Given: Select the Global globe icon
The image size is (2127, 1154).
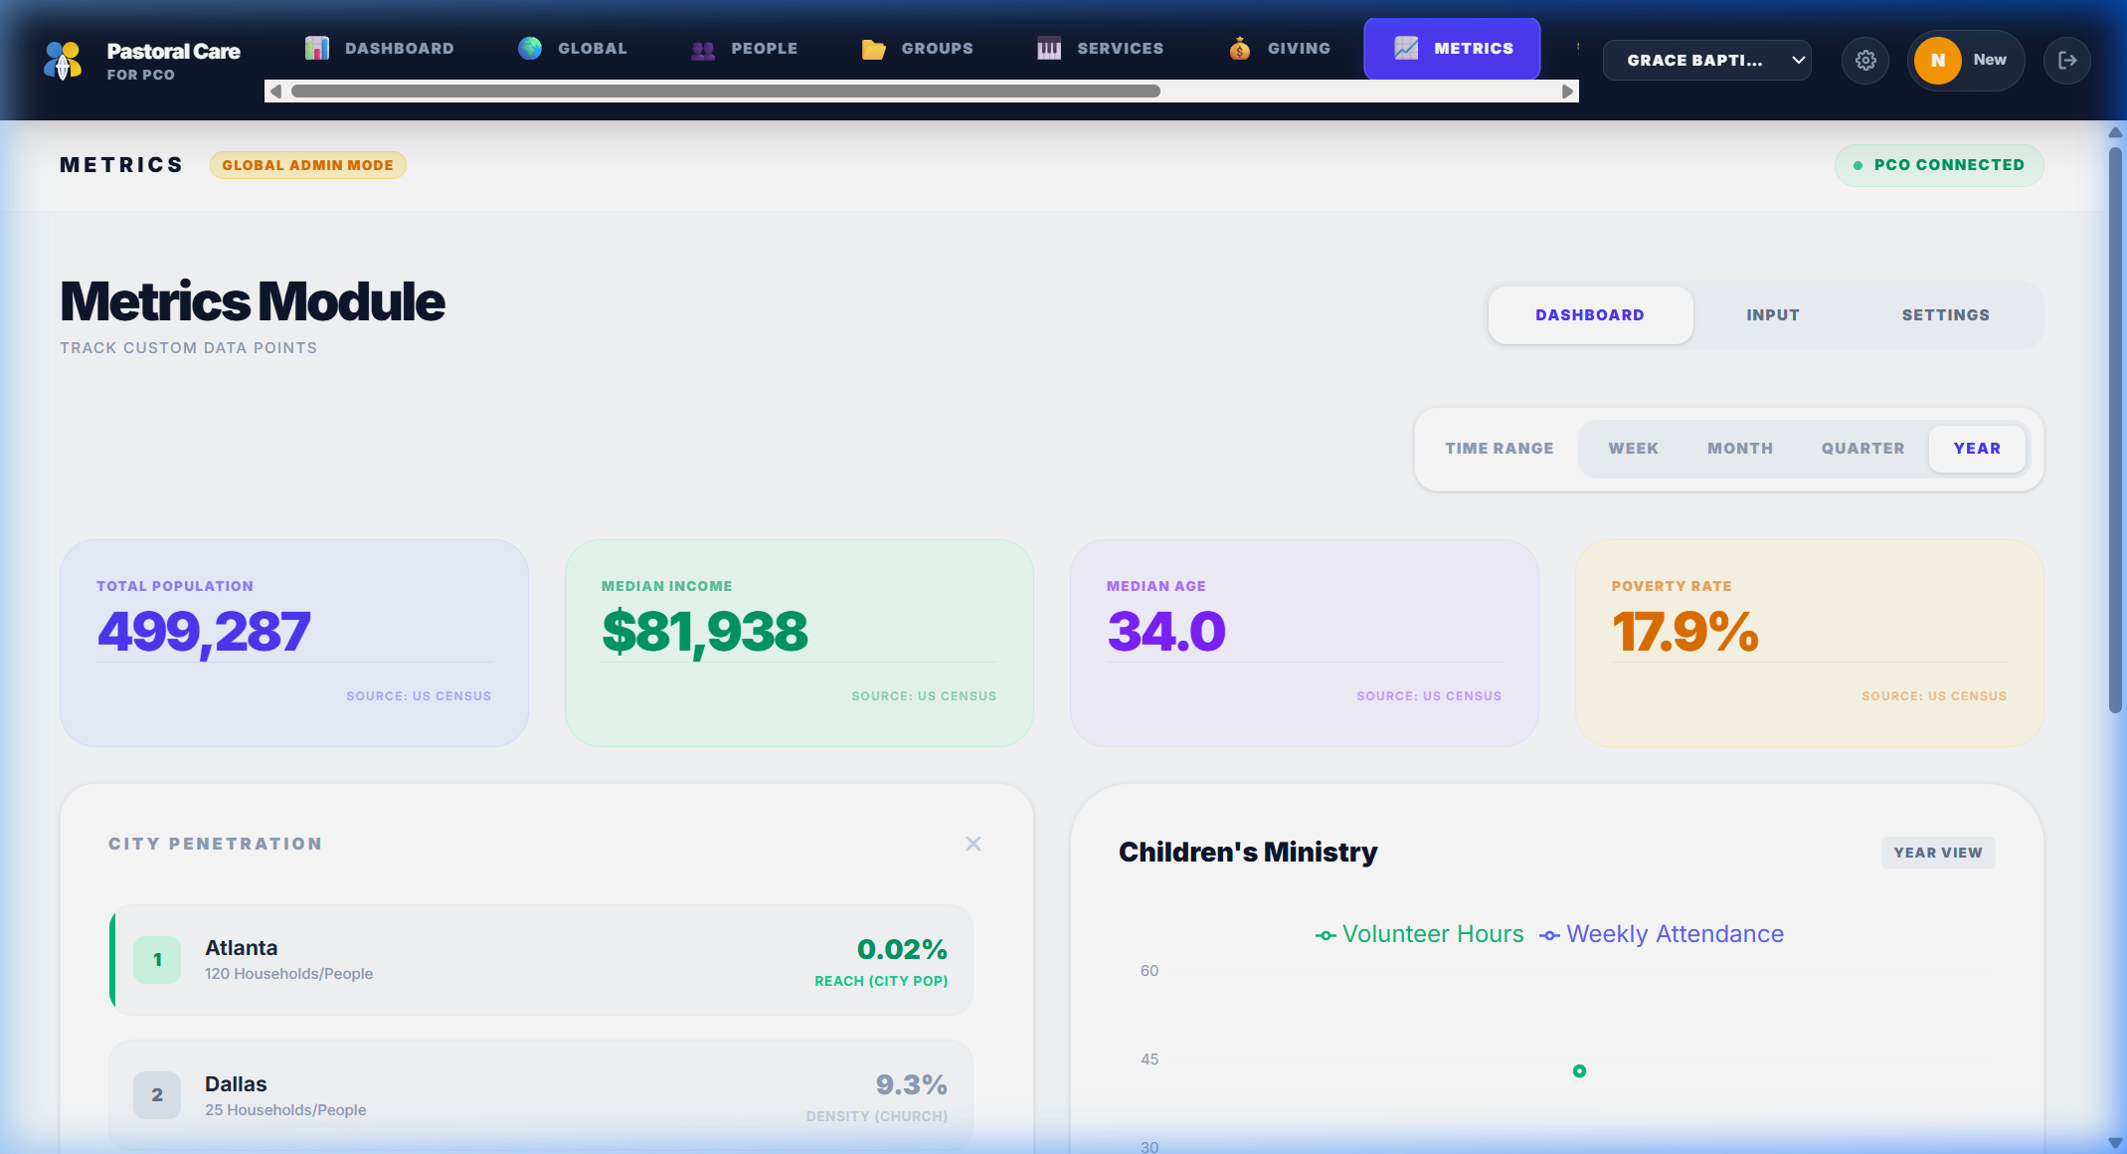Looking at the screenshot, I should point(528,46).
